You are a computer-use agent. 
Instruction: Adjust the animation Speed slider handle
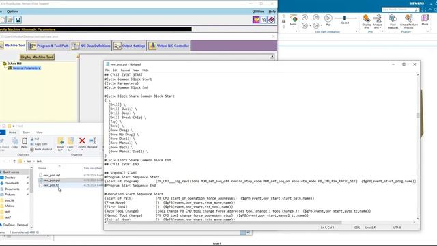coord(344,18)
